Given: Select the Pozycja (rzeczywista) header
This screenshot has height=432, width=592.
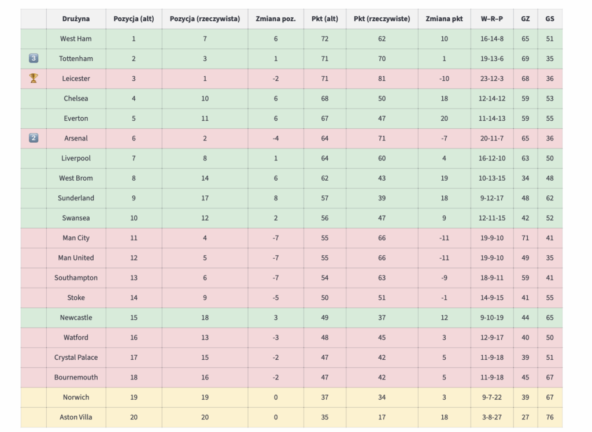Looking at the screenshot, I should click(x=205, y=18).
